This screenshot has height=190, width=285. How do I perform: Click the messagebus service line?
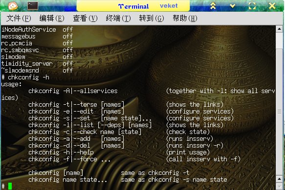point(37,37)
